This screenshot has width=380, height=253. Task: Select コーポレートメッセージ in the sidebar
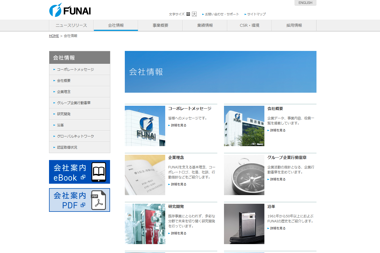(x=75, y=69)
